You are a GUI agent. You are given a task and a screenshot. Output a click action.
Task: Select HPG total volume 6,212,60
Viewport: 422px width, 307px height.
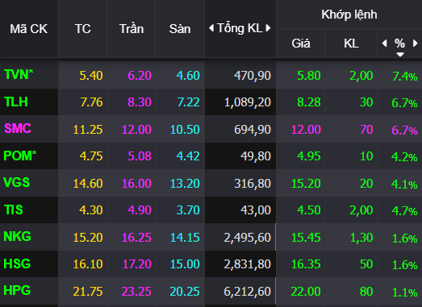(248, 292)
